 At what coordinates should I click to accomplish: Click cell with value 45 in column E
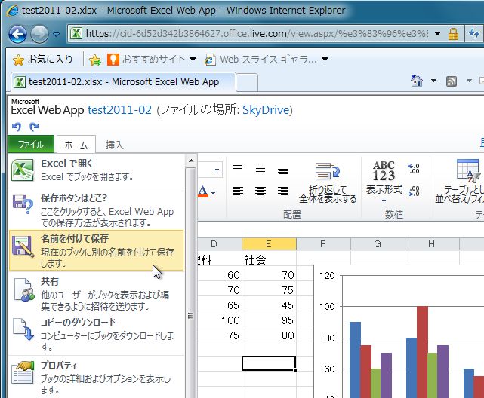269,305
